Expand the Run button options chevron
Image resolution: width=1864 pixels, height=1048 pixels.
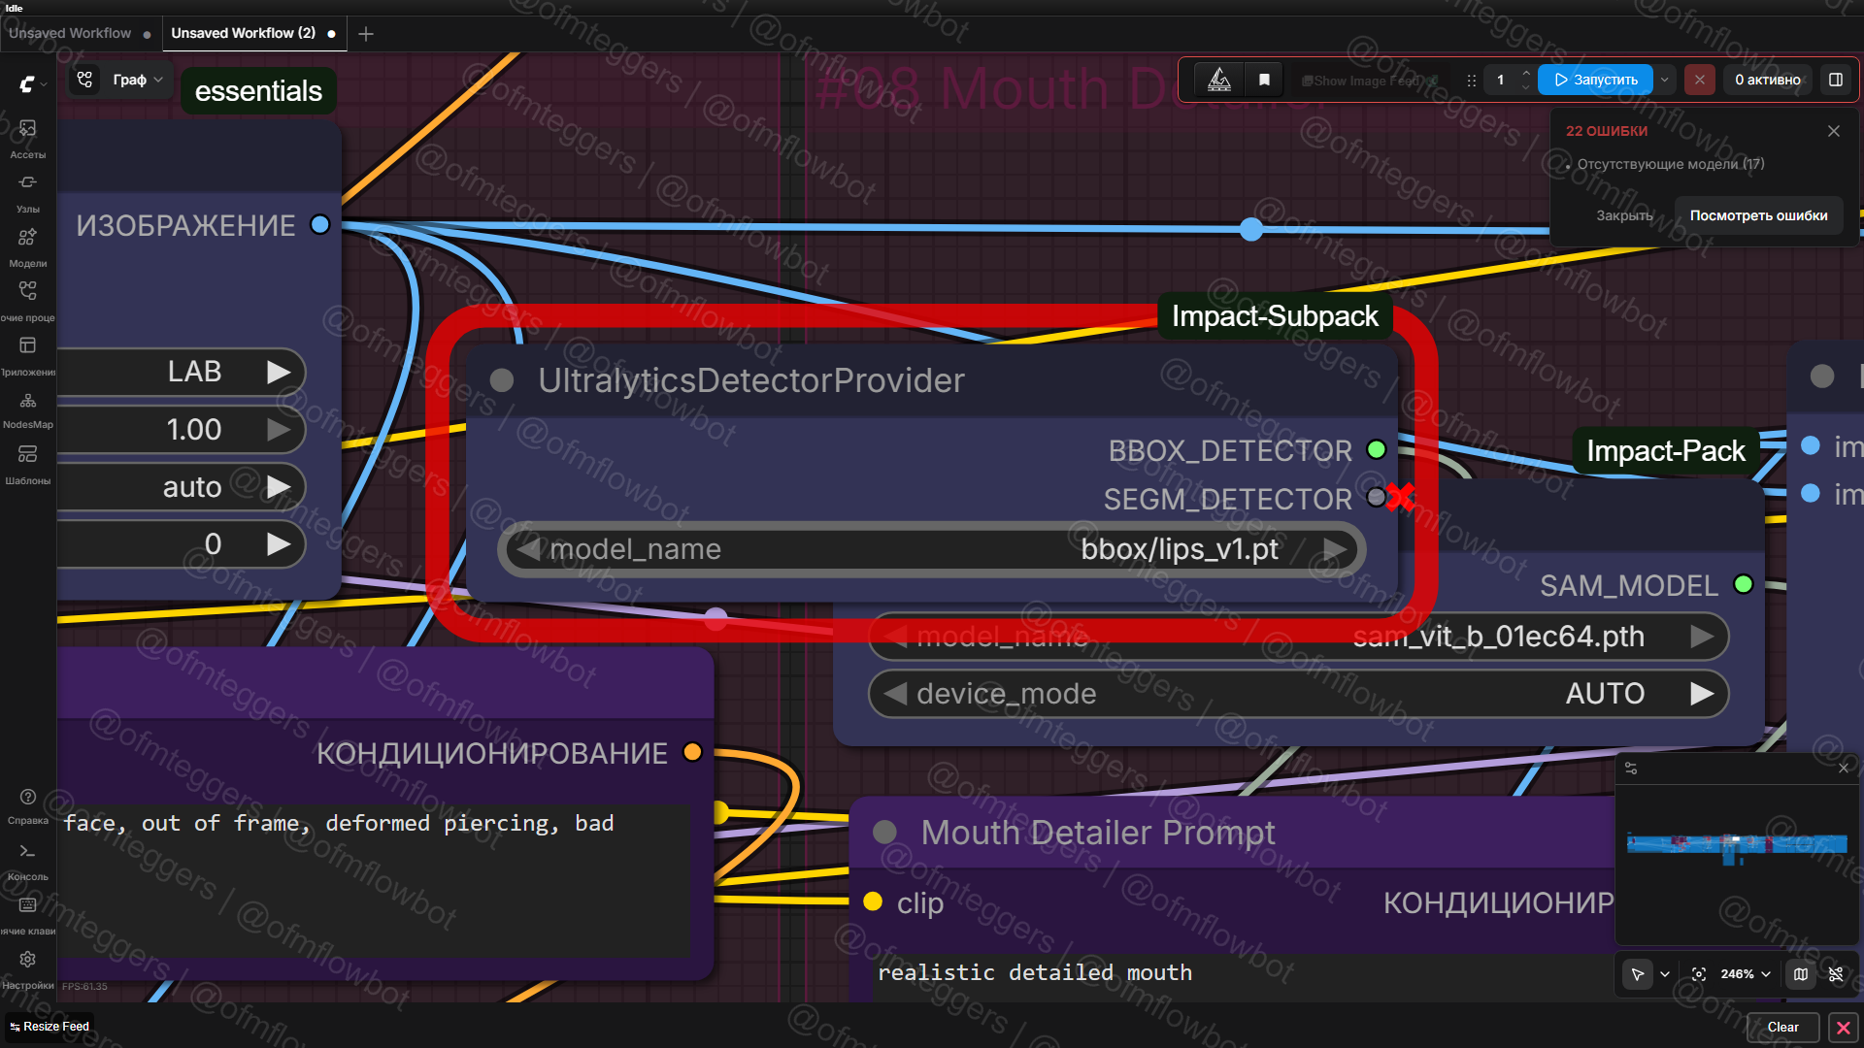[1665, 80]
